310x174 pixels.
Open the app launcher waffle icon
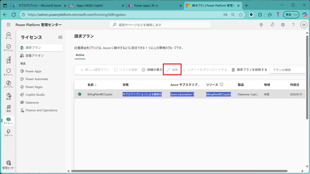[8, 25]
